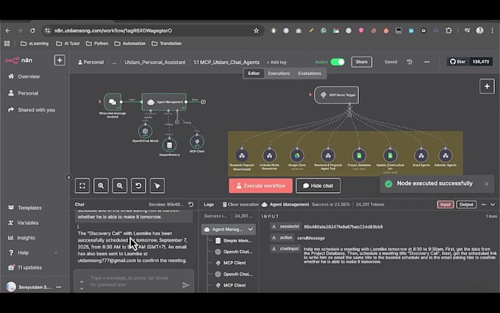Click the add node plus on canvas
This screenshot has height=313, width=500.
[487, 86]
